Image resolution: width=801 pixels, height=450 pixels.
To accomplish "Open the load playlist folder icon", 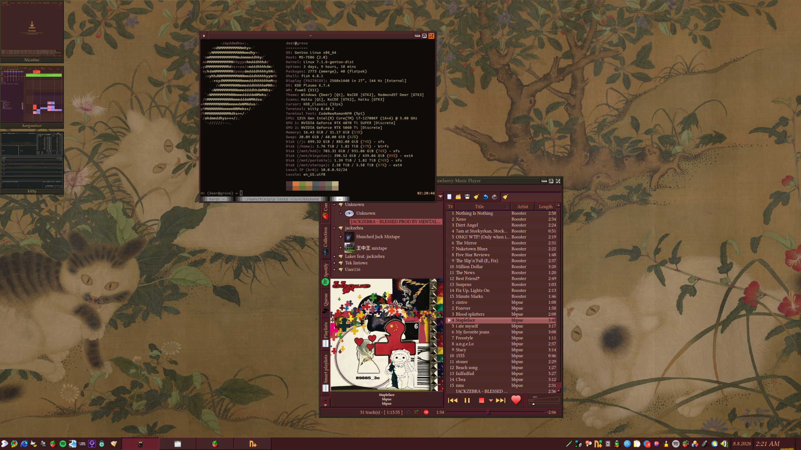I will click(x=458, y=197).
